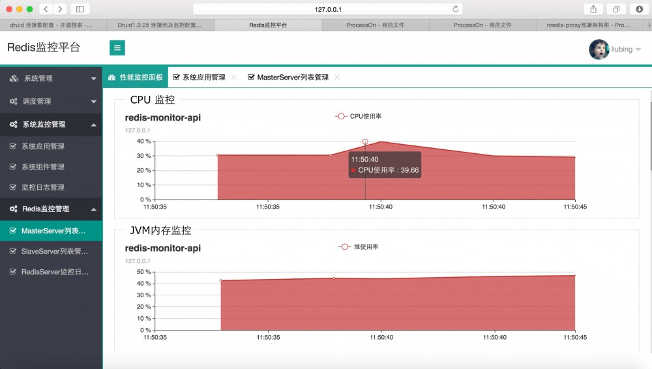Screen dimensions: 652x369
Task: Click the check icon beside 系统应用管理 sidebar item
Action: click(x=13, y=147)
